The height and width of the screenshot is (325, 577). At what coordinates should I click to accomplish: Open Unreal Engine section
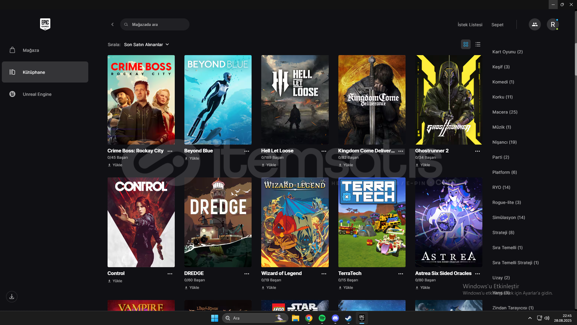coord(45,94)
